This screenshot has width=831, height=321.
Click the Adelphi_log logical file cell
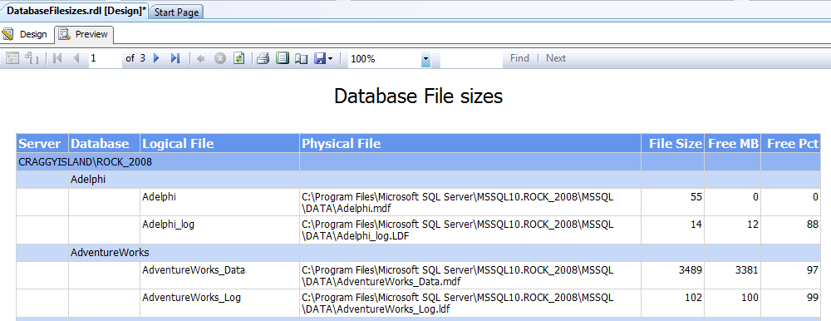220,230
